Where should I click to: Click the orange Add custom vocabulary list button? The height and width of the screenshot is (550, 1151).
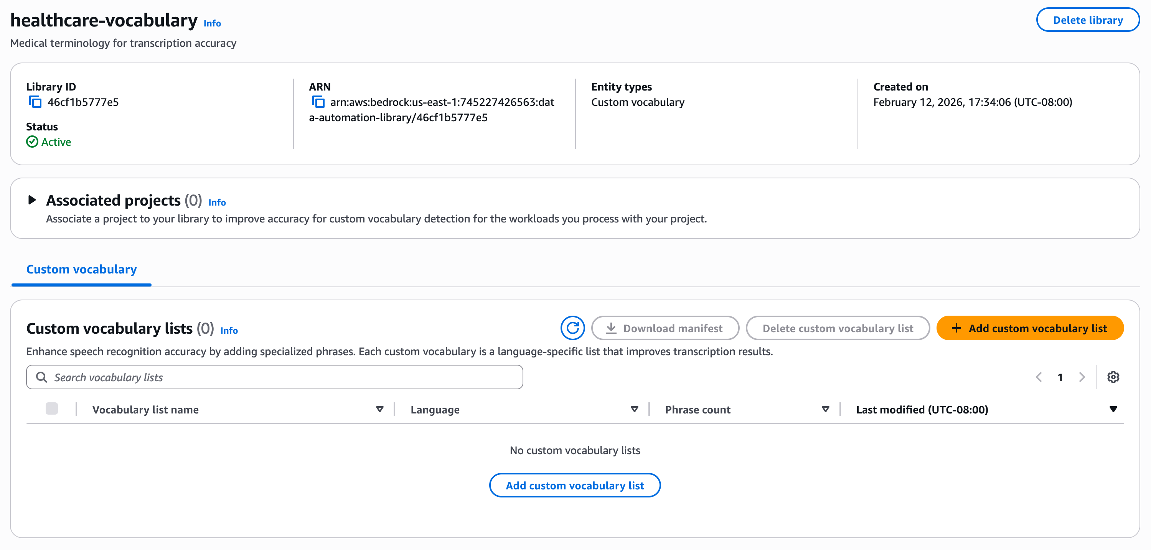[x=1029, y=328]
